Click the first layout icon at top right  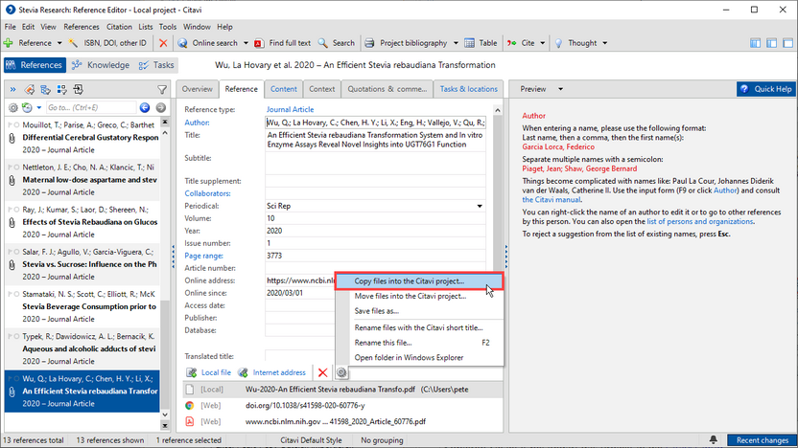click(x=755, y=43)
